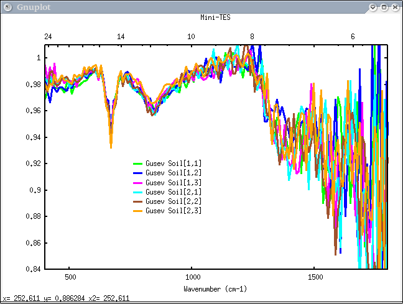Click the top axis label 6
Image resolution: width=403 pixels, height=304 pixels.
353,37
